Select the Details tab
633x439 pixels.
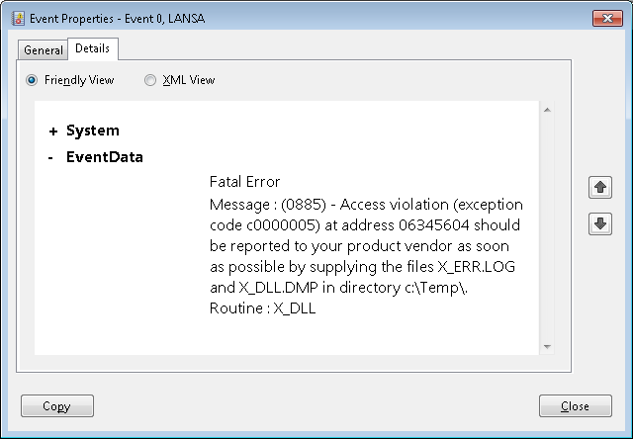point(92,48)
